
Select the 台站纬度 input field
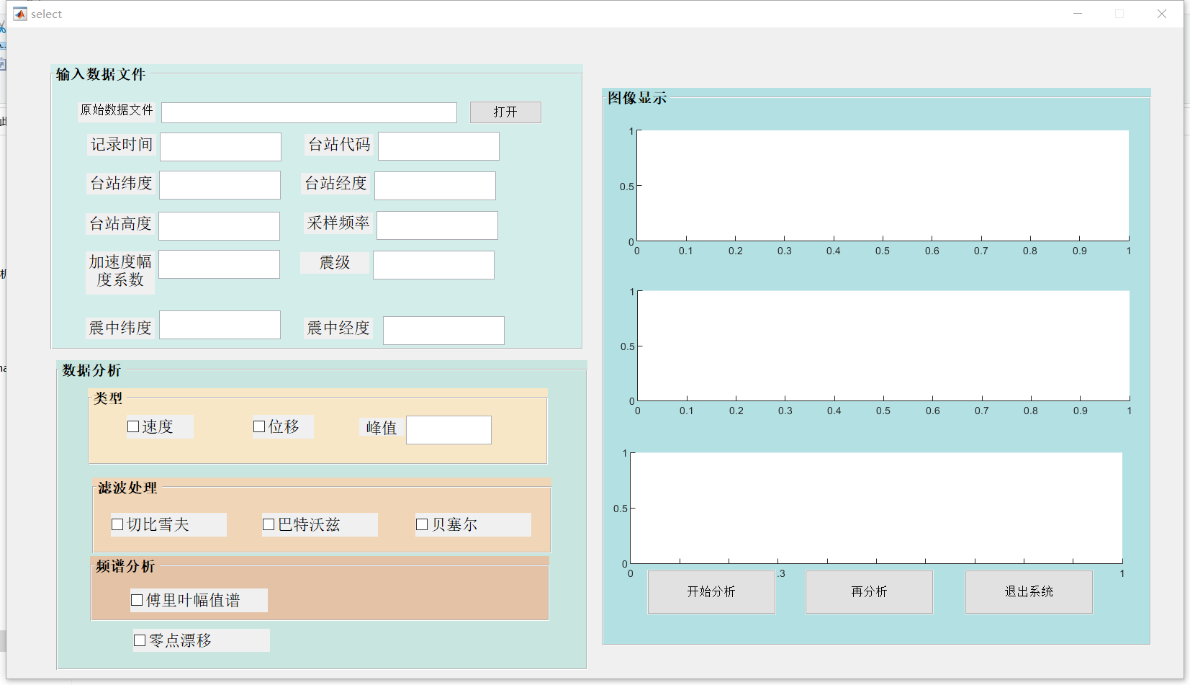point(220,185)
